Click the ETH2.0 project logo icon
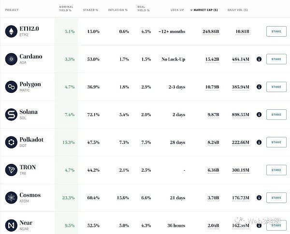The width and height of the screenshot is (290, 234). pos(10,31)
